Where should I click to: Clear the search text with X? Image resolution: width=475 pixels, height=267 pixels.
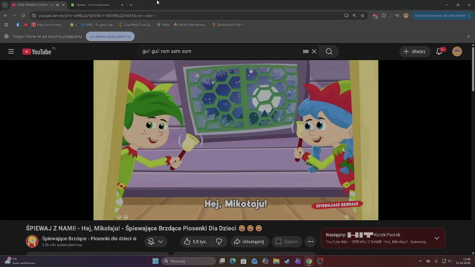[314, 52]
